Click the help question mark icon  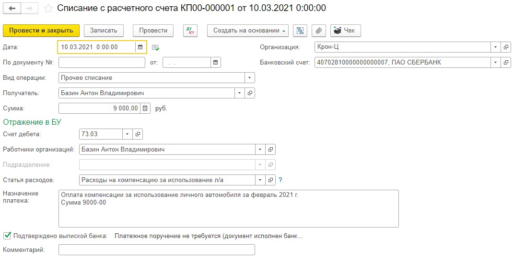(x=280, y=180)
